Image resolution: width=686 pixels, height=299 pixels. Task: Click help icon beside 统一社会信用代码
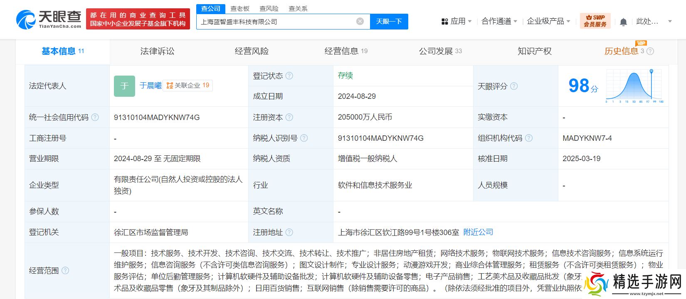[95, 118]
